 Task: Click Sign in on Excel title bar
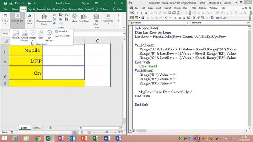85,3
